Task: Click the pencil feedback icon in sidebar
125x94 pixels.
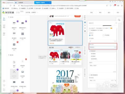Action: (x=4, y=90)
